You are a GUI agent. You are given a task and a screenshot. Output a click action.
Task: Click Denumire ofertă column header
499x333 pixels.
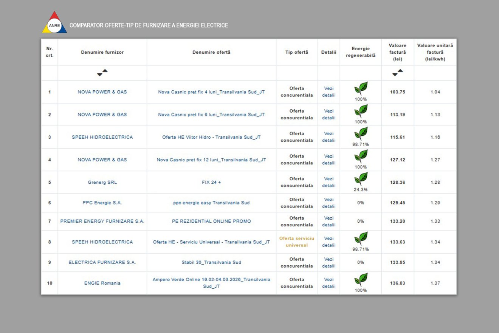pos(211,52)
